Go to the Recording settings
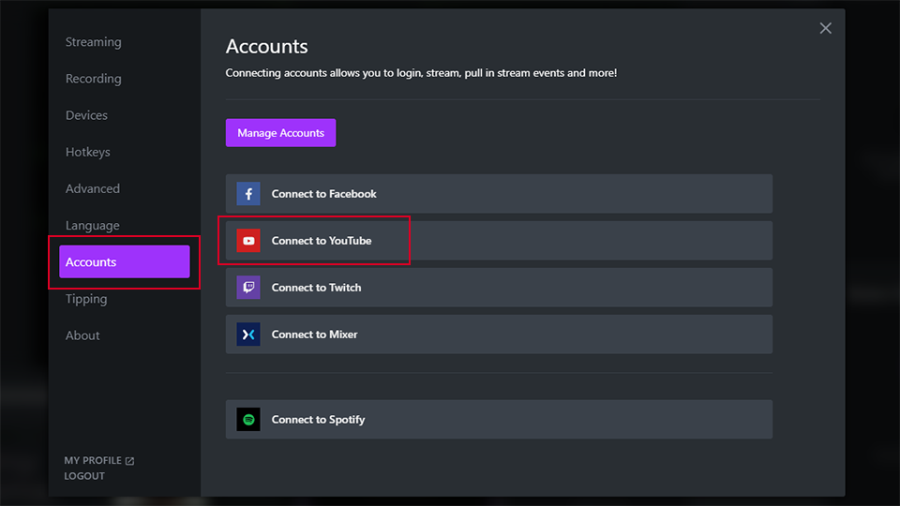 tap(93, 79)
